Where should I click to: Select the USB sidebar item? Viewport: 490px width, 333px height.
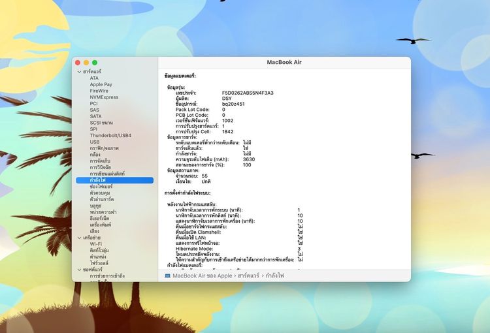pyautogui.click(x=95, y=142)
